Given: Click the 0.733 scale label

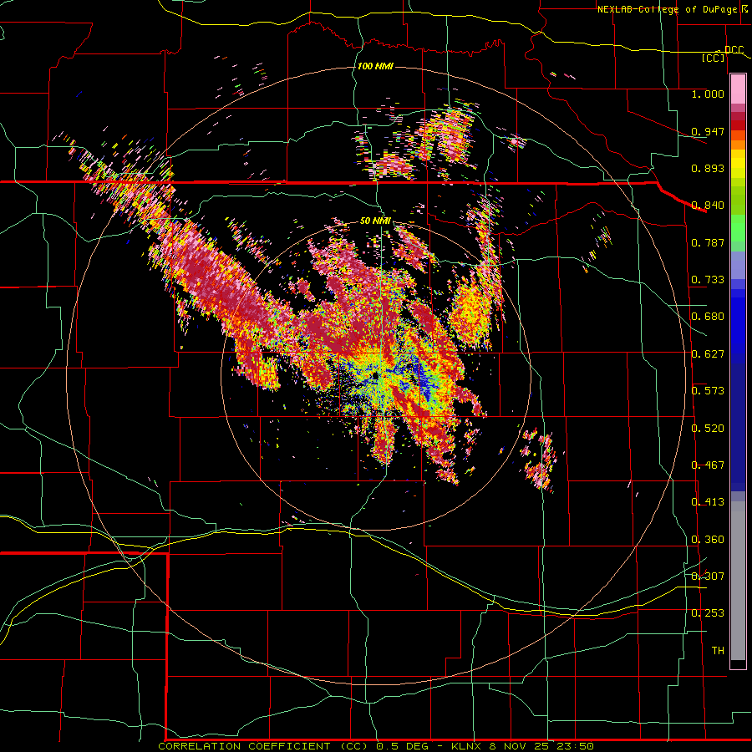Looking at the screenshot, I should [708, 280].
